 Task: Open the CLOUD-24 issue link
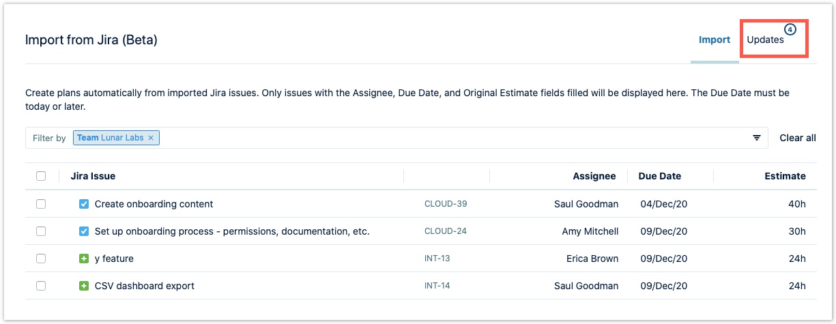tap(446, 231)
